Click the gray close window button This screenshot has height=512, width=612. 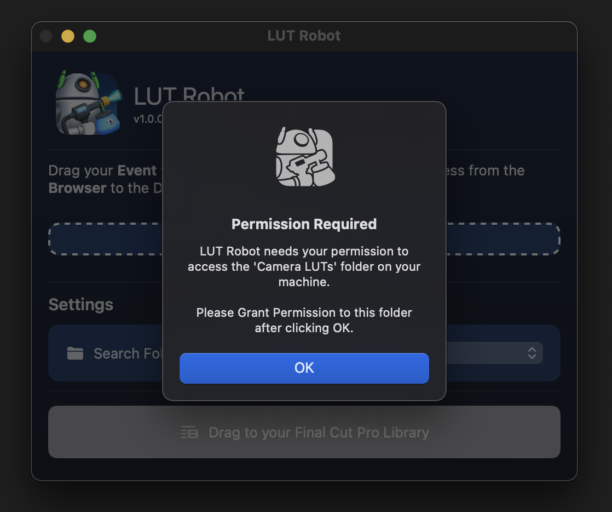[47, 36]
